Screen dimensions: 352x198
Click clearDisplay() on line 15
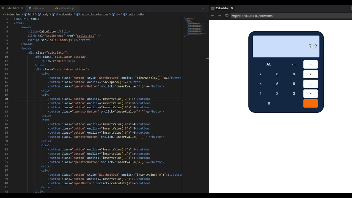148,78
